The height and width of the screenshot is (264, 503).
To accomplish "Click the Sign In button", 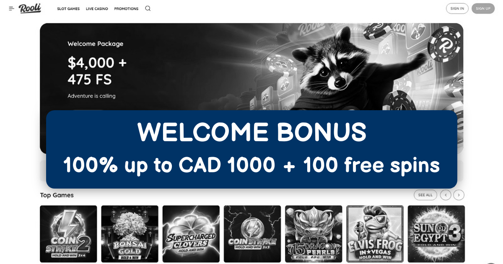I will tap(457, 8).
